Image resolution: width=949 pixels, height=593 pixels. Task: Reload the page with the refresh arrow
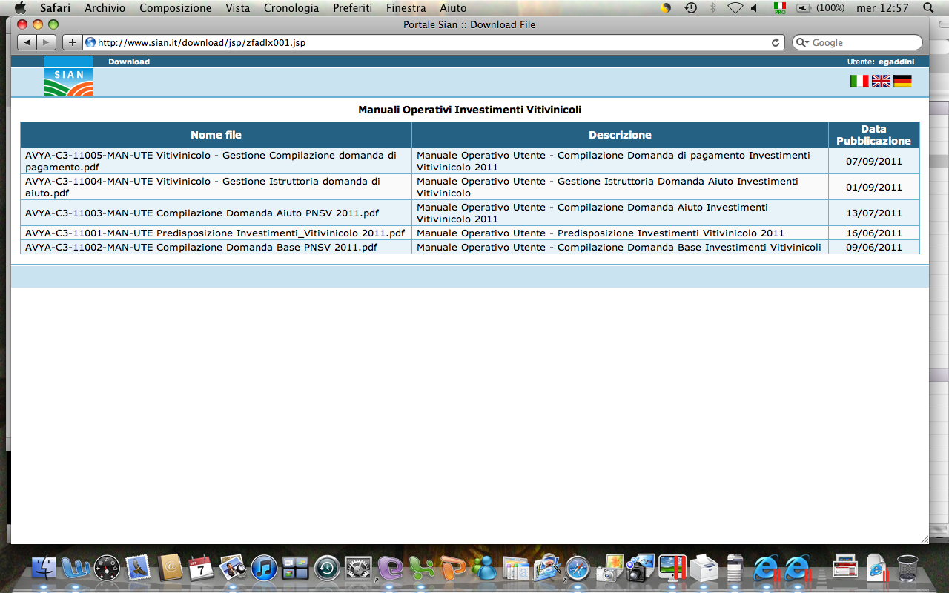(x=776, y=43)
